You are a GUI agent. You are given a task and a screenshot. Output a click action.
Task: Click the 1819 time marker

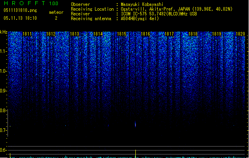[x=217, y=34]
